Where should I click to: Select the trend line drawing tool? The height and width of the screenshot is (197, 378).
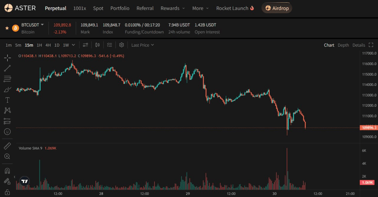(x=7, y=68)
